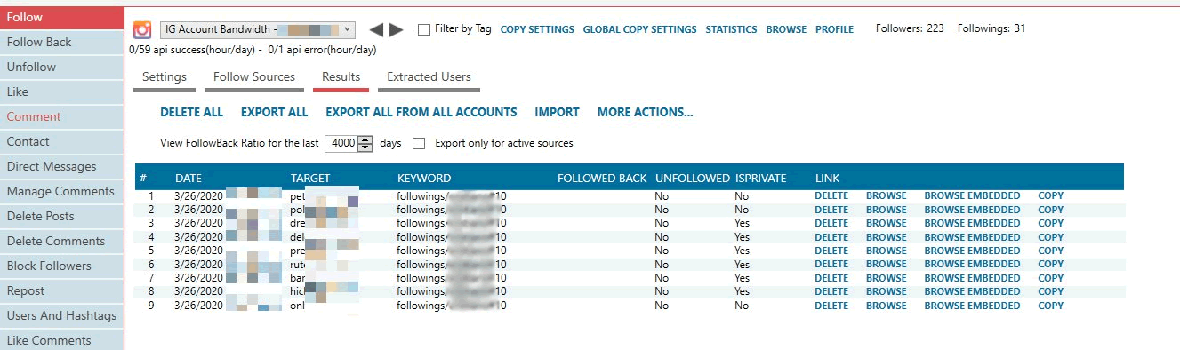Click BROWSE EMBEDDED in row 9

click(x=973, y=306)
